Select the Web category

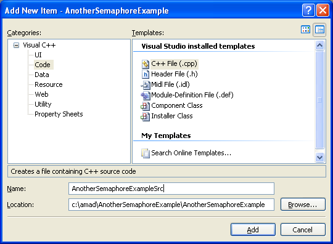pyautogui.click(x=42, y=94)
